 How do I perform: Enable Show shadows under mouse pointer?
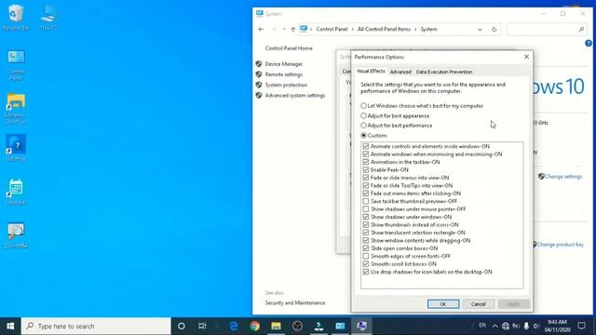(x=366, y=208)
